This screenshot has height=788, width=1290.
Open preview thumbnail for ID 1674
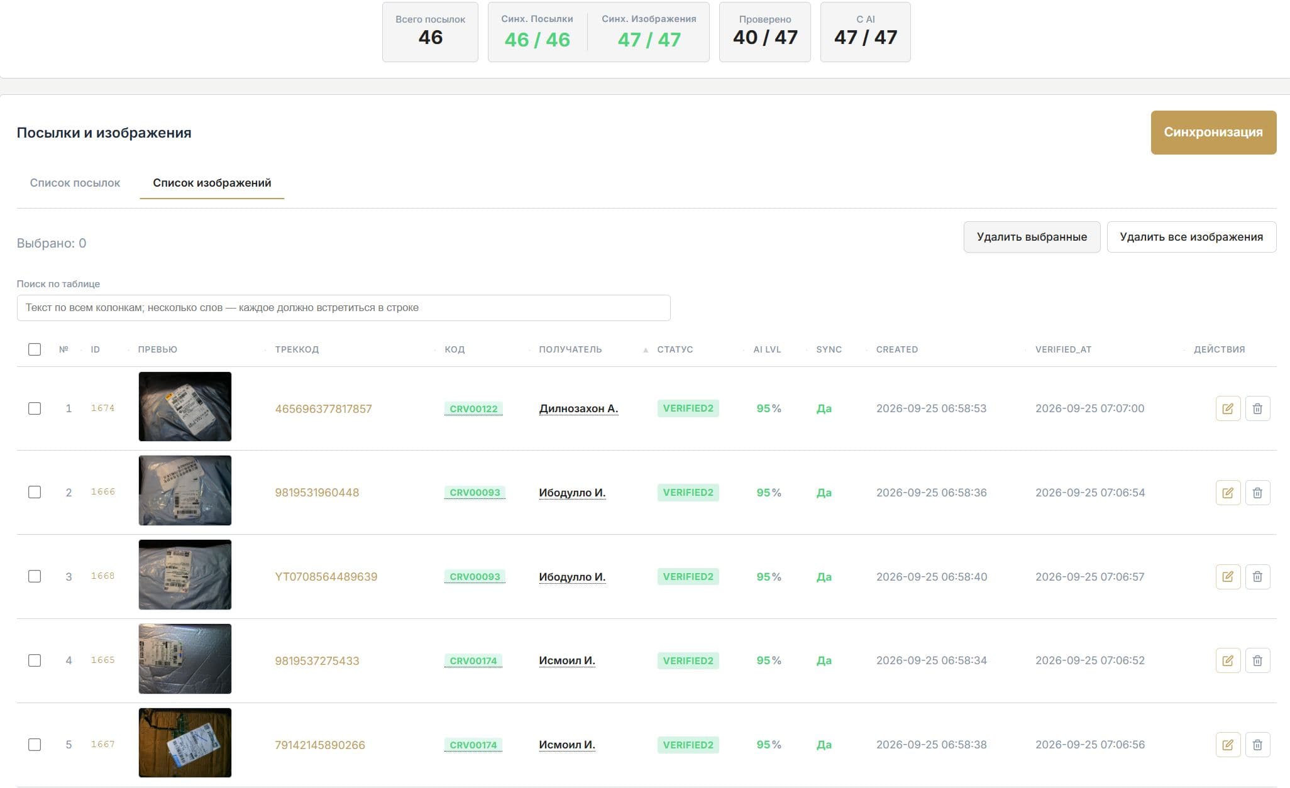[x=185, y=407]
